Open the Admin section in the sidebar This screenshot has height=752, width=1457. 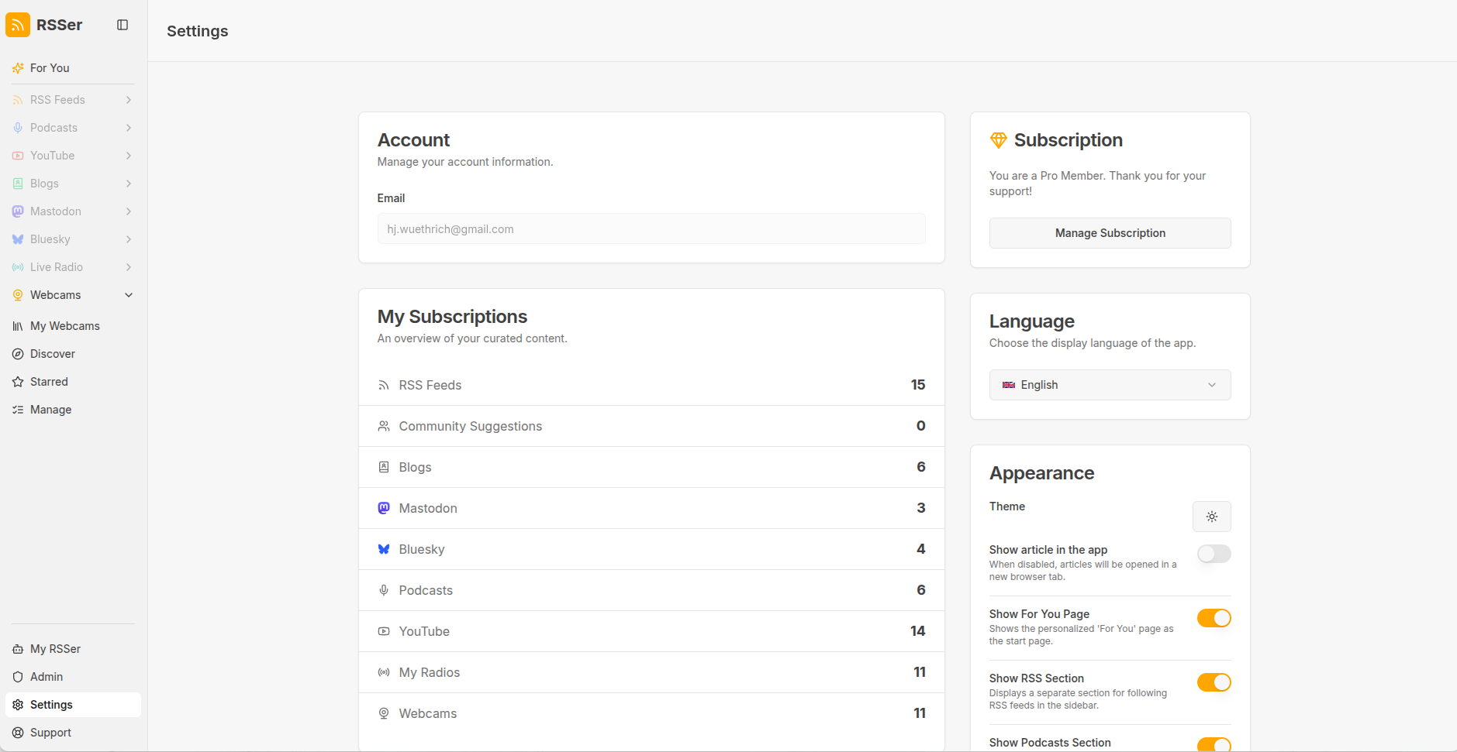coord(47,676)
